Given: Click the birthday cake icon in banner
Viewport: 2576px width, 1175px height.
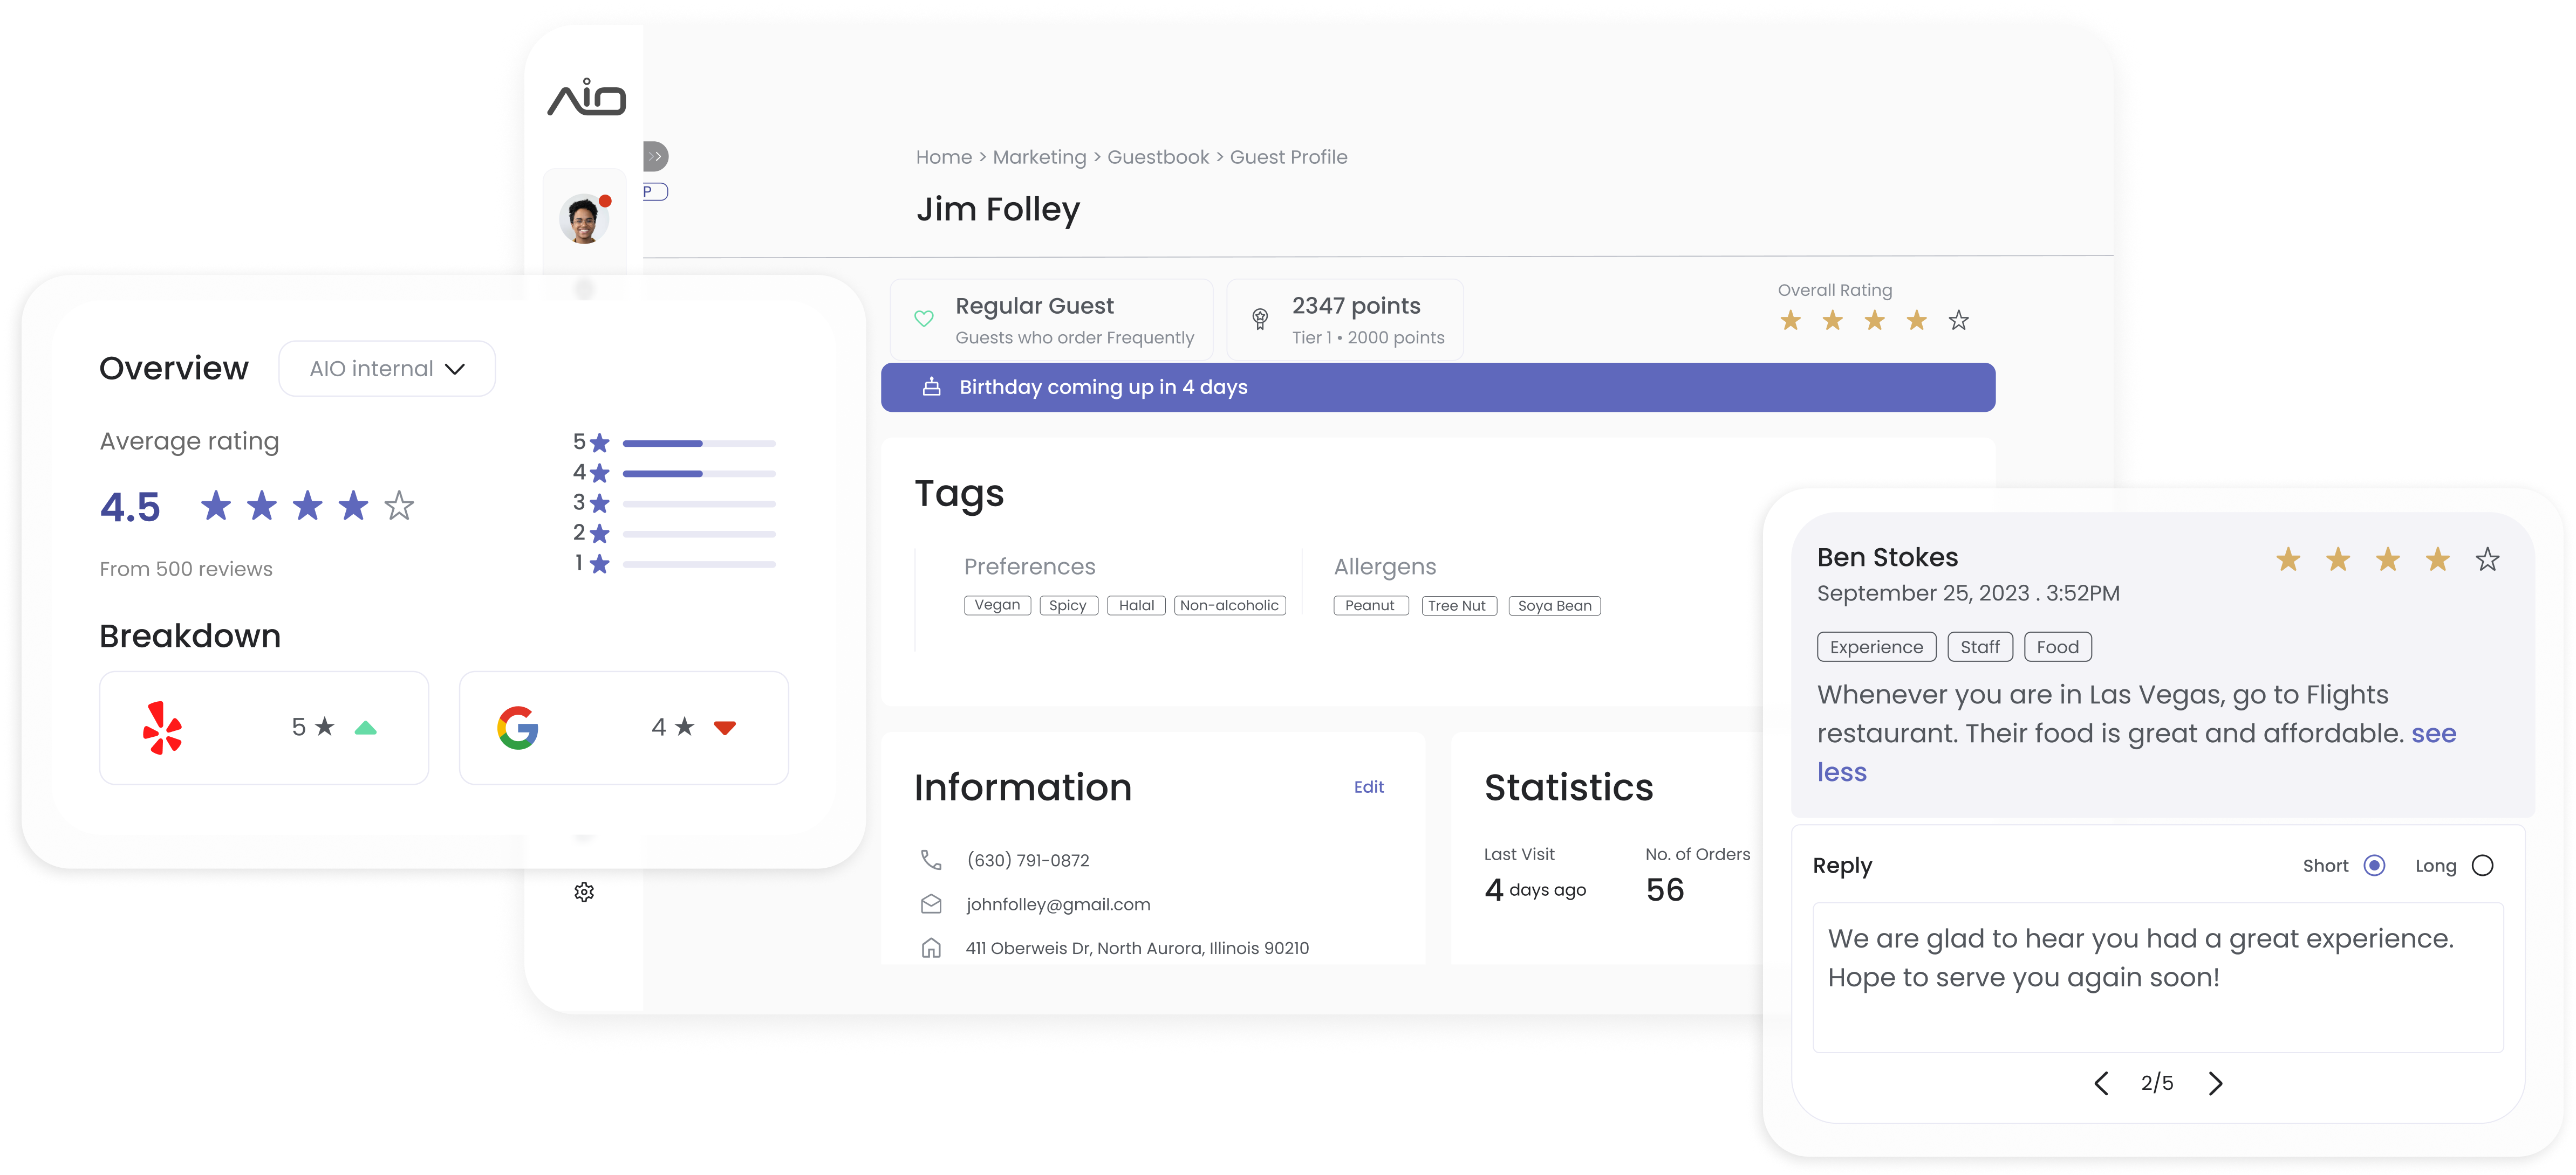Looking at the screenshot, I should (931, 386).
